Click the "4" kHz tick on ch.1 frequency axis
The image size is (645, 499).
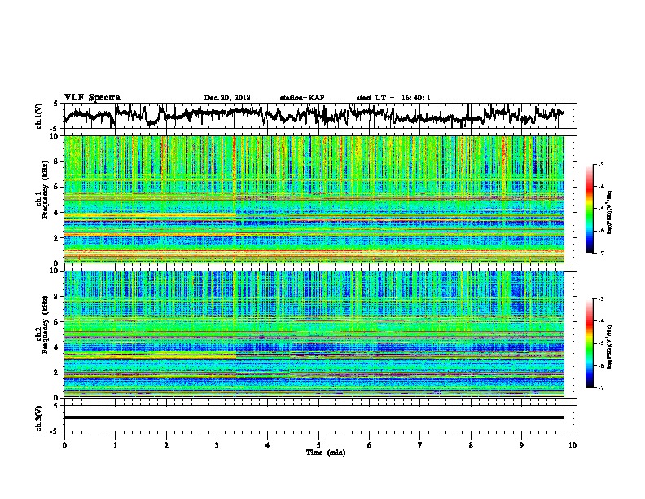pos(58,213)
